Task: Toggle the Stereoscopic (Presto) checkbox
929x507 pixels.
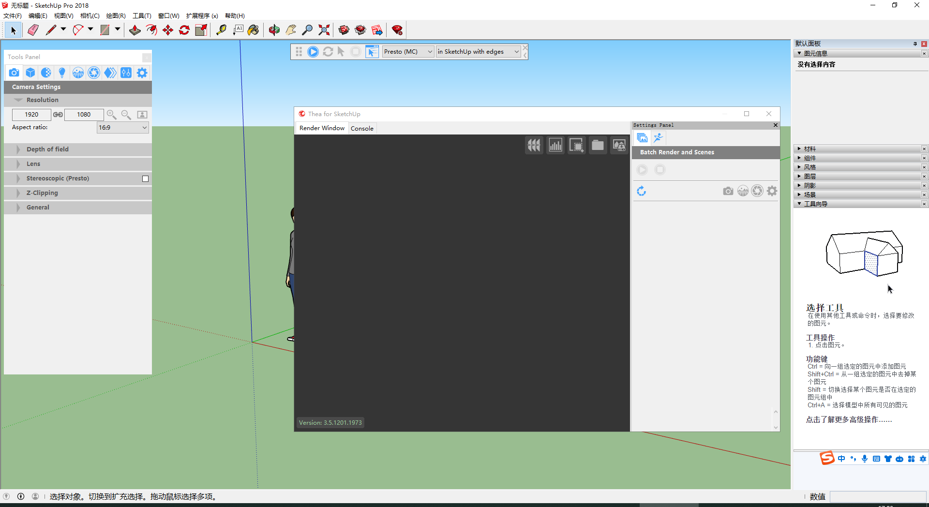Action: point(145,179)
